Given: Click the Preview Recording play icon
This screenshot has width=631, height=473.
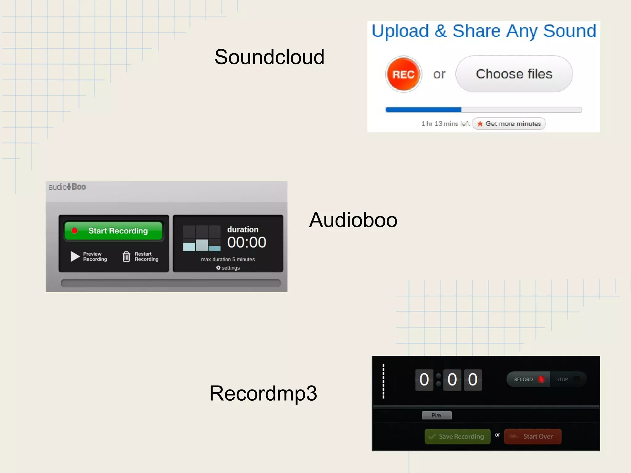Looking at the screenshot, I should pos(75,256).
